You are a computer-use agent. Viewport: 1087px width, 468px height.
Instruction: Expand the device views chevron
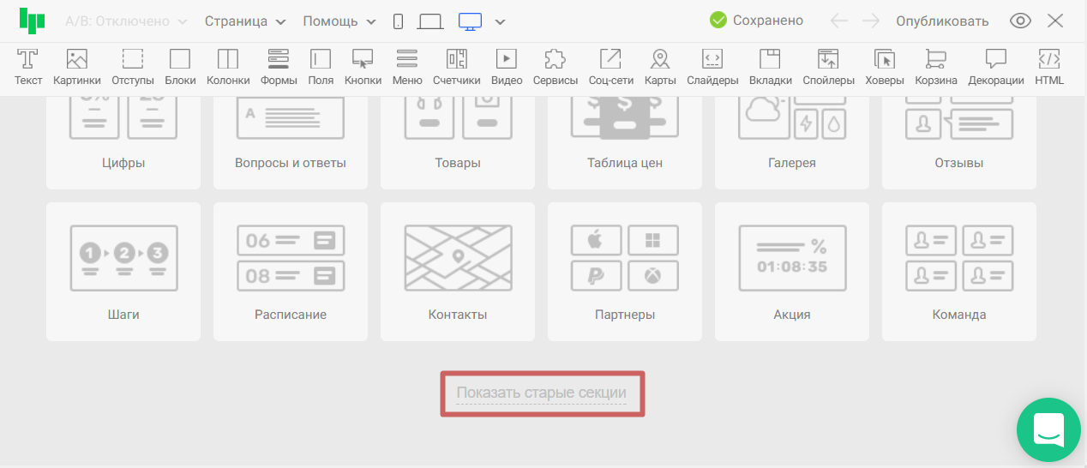tap(501, 21)
